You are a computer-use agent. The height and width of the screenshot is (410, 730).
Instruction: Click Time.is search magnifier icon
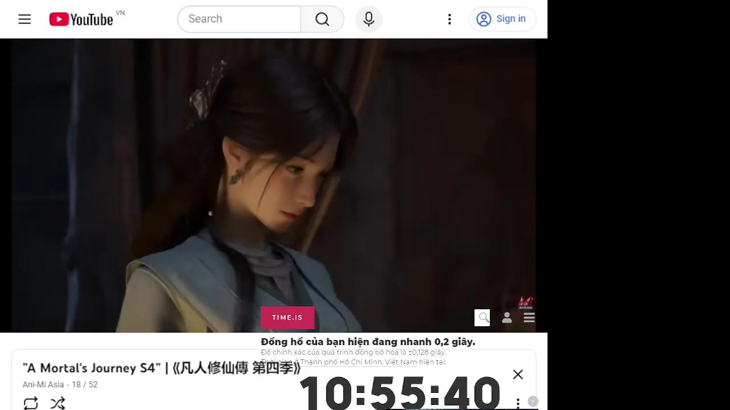click(x=482, y=318)
